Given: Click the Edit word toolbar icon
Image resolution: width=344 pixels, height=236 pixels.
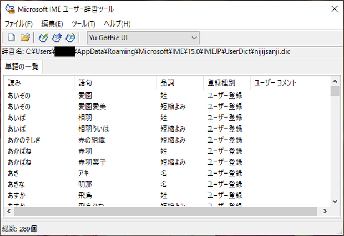Looking at the screenshot, I should point(57,38).
